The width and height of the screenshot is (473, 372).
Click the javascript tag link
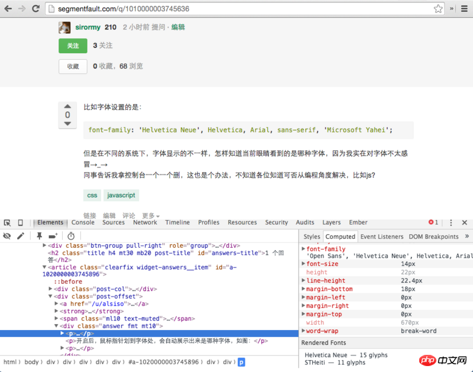tap(121, 195)
